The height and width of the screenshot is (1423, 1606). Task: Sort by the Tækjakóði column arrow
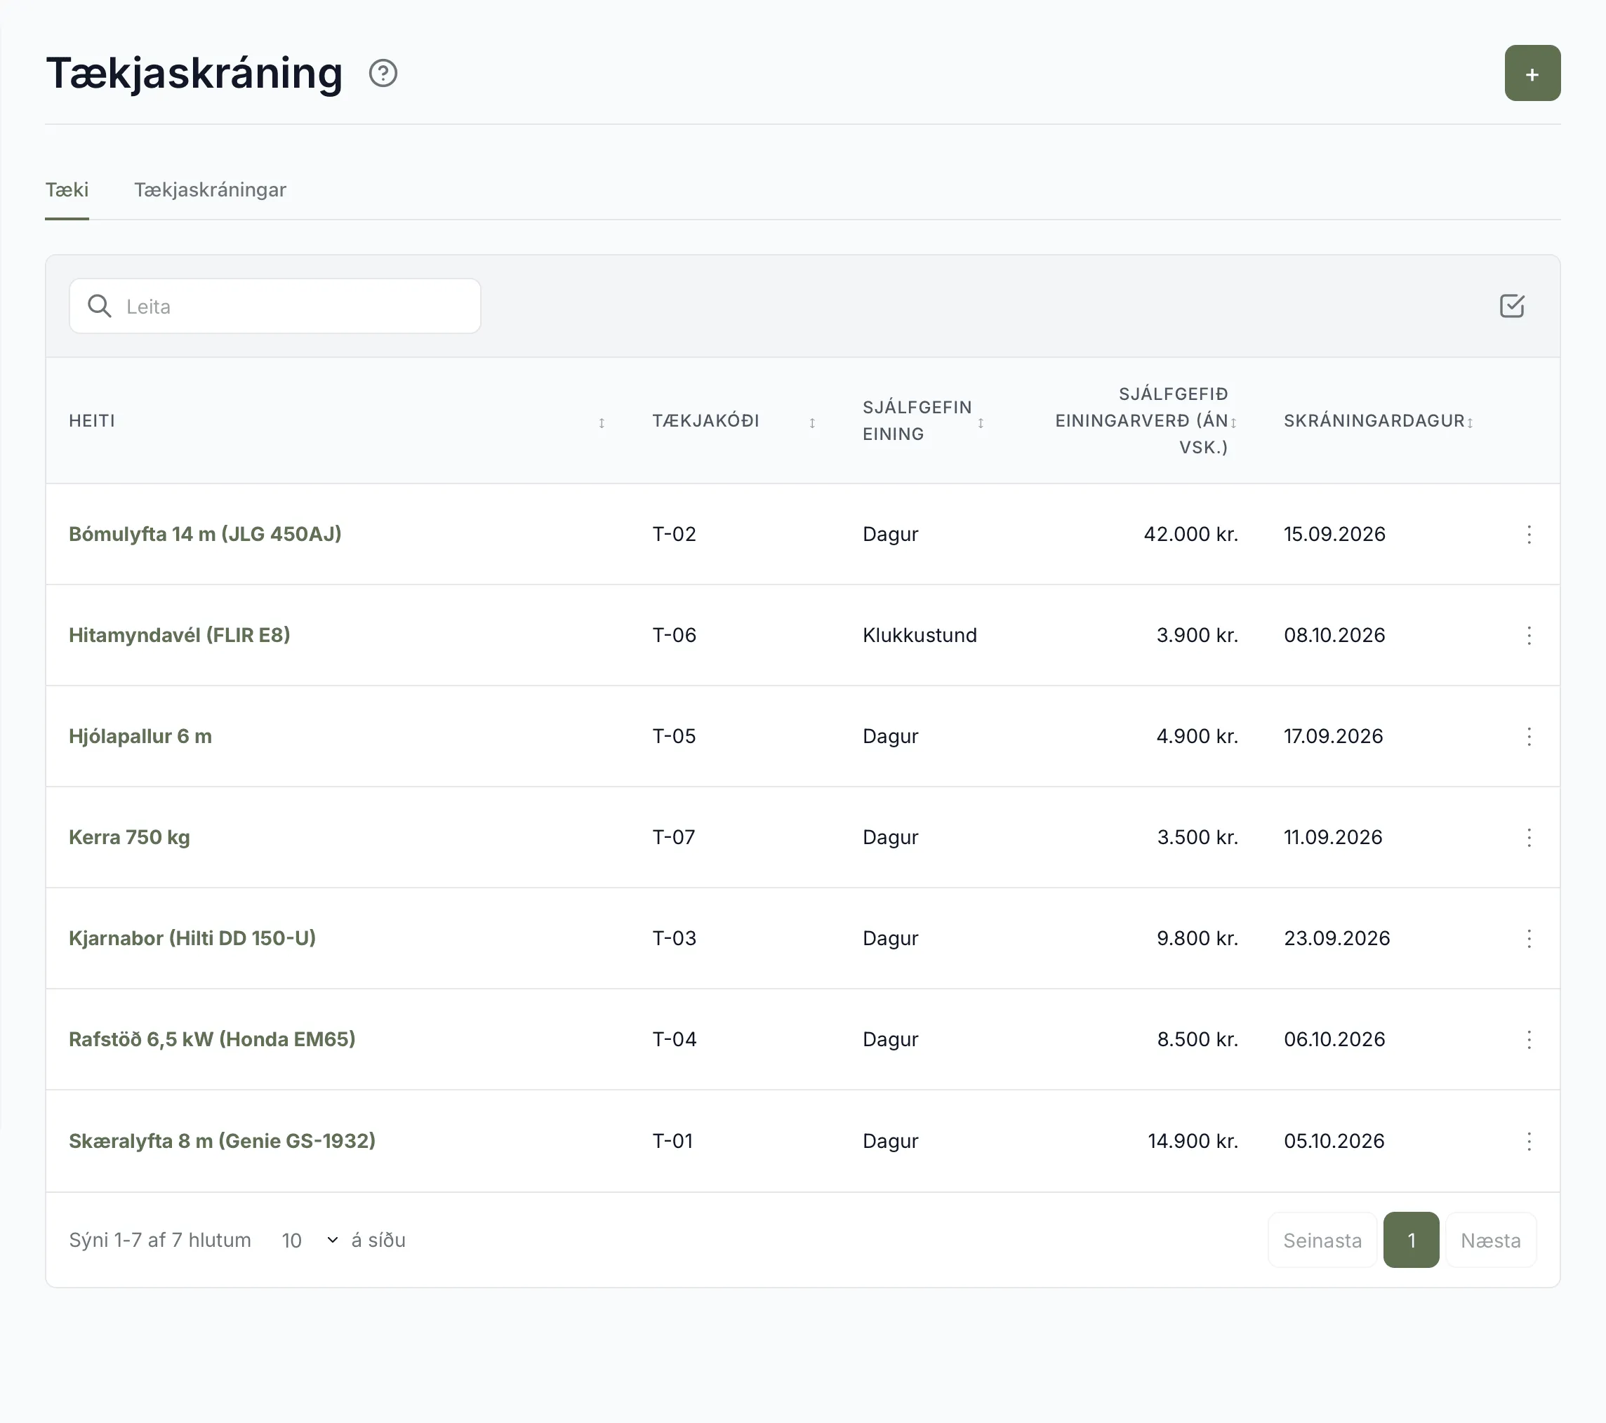point(811,422)
